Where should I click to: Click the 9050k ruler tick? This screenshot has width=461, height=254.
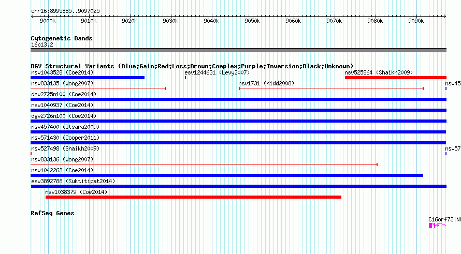[x=252, y=21]
